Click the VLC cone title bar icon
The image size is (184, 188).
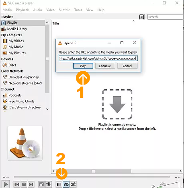pyautogui.click(x=5, y=3)
